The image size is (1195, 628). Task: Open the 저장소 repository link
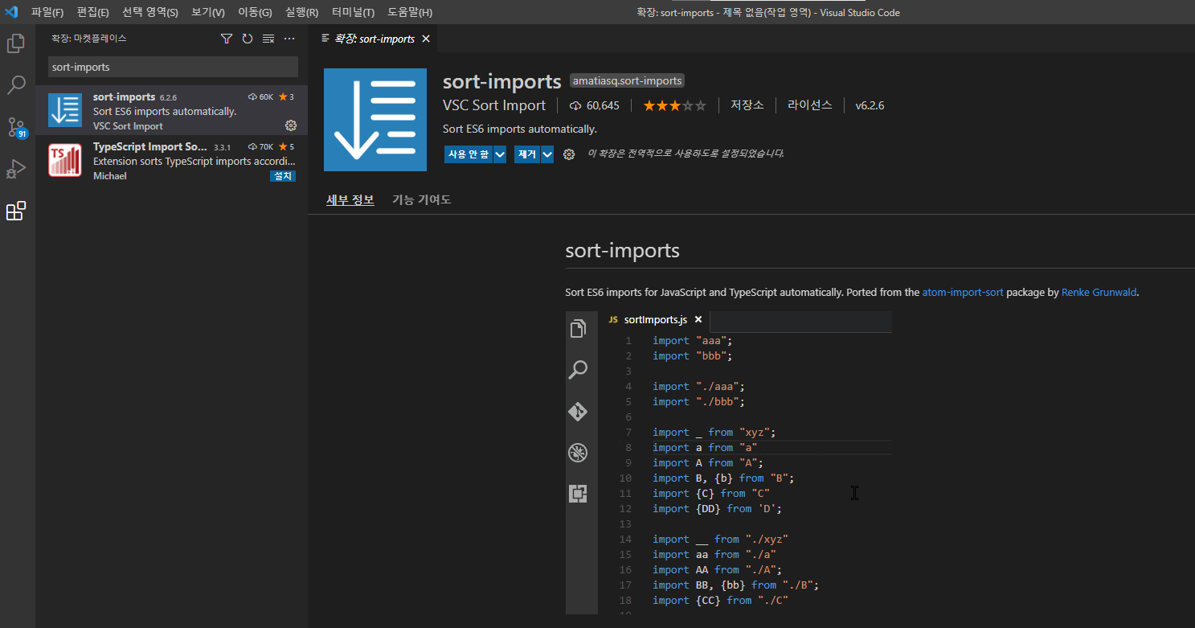[x=747, y=105]
